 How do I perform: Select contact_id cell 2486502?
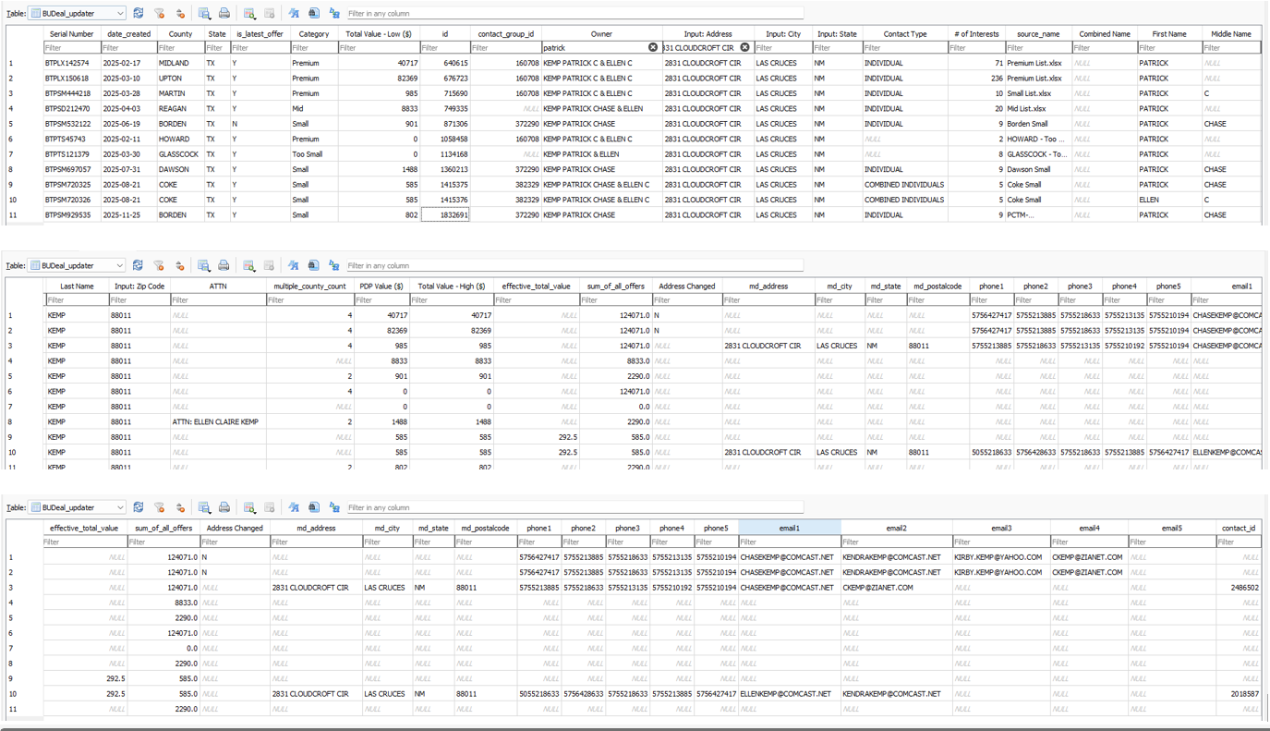pos(1239,587)
